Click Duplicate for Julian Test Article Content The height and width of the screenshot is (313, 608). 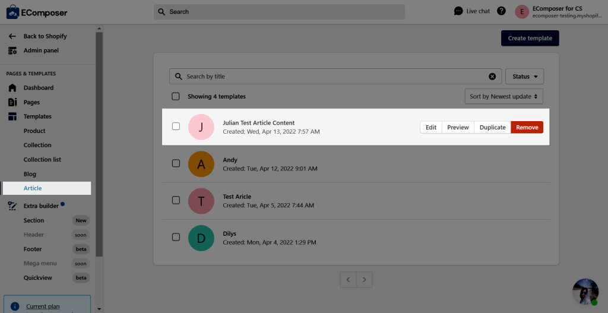pos(492,127)
